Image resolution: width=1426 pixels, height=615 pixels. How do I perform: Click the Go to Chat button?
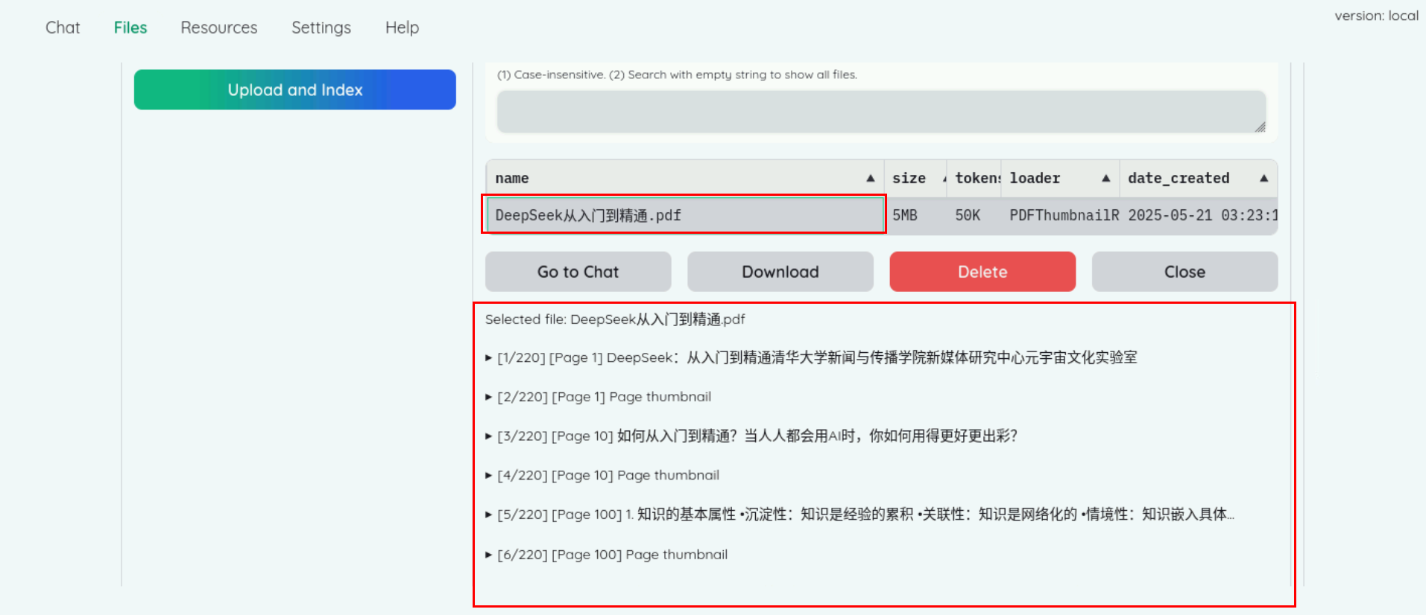pos(578,272)
